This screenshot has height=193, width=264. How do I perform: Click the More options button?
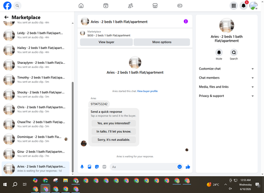coord(162,42)
